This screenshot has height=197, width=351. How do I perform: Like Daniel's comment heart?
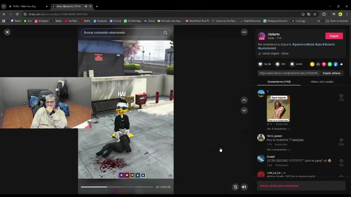coord(341,161)
